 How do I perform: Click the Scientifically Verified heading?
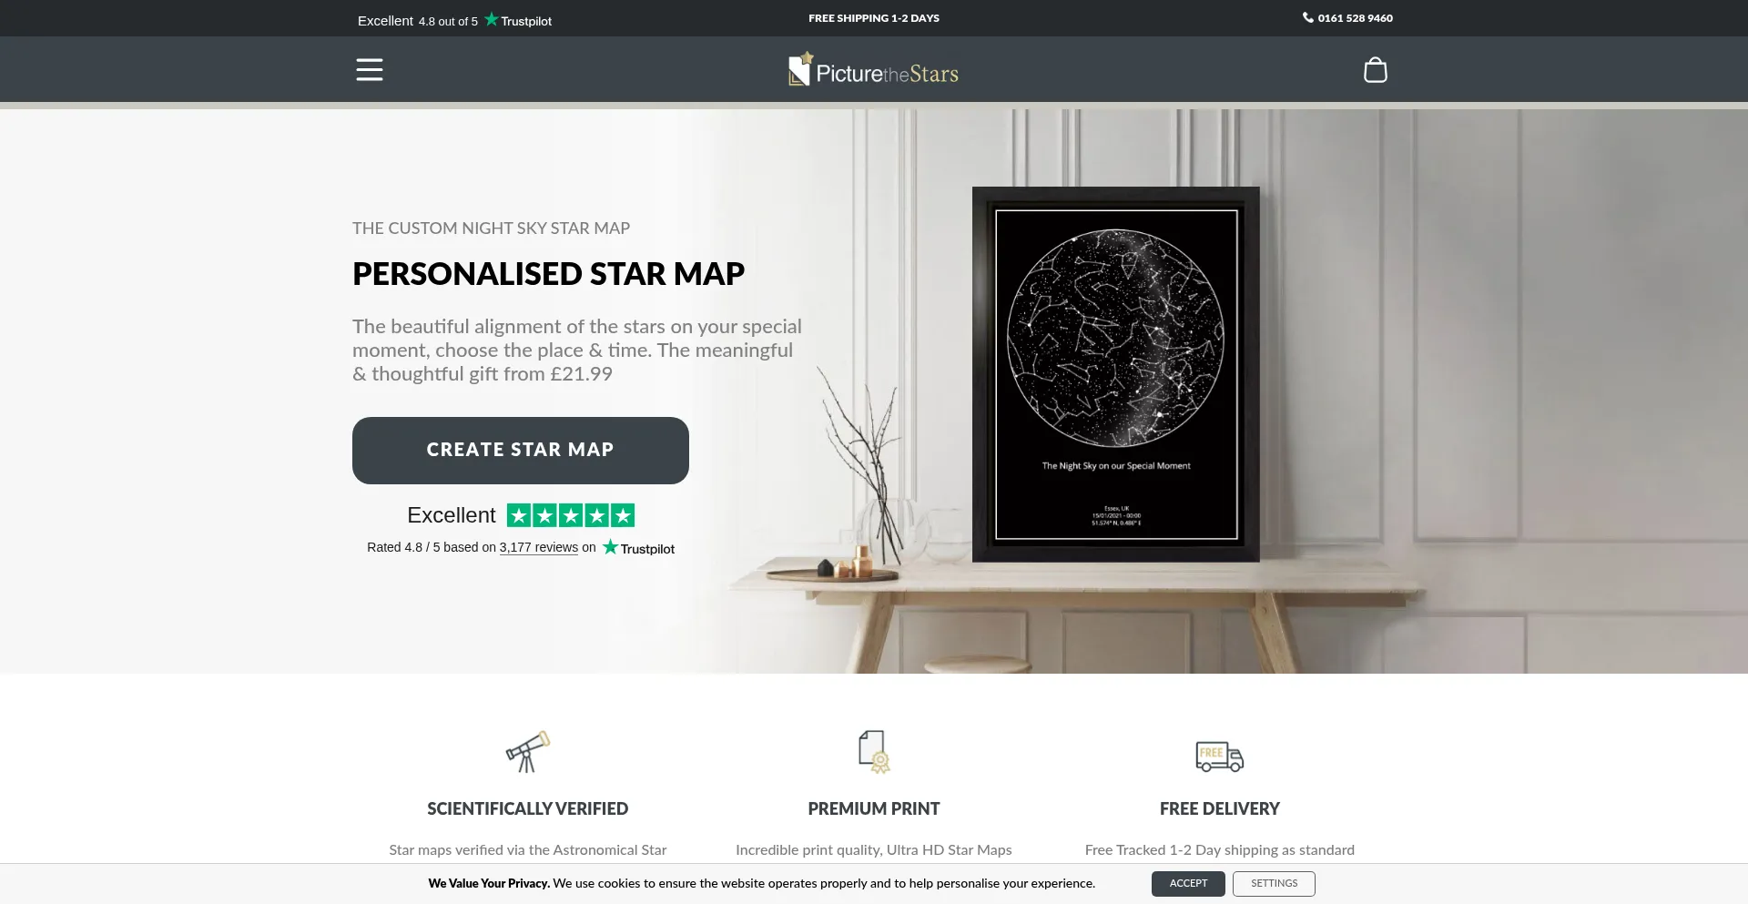528,808
